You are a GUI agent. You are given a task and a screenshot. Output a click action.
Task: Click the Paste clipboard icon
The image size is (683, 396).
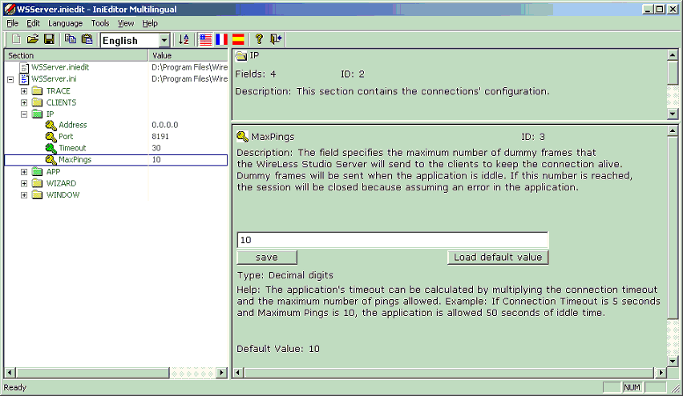point(87,39)
